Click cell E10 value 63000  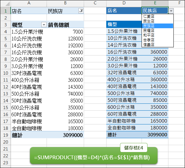[155, 72]
